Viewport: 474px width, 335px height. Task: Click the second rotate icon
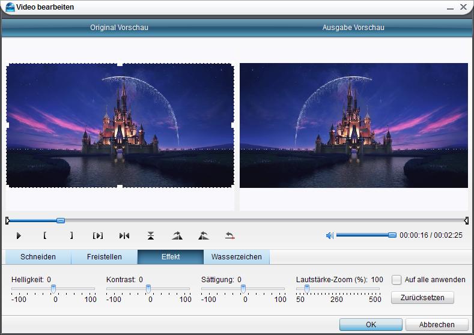(203, 236)
